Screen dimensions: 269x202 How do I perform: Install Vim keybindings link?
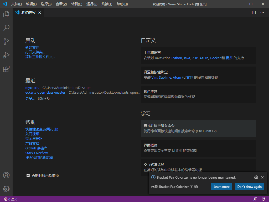[x=154, y=78]
